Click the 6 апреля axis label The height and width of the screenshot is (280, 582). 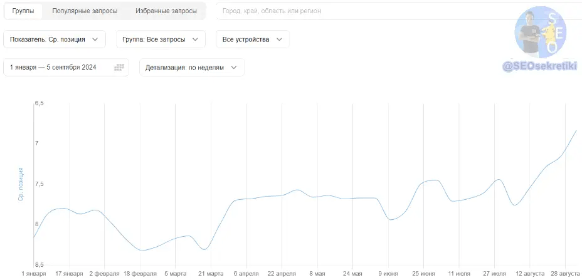click(246, 274)
